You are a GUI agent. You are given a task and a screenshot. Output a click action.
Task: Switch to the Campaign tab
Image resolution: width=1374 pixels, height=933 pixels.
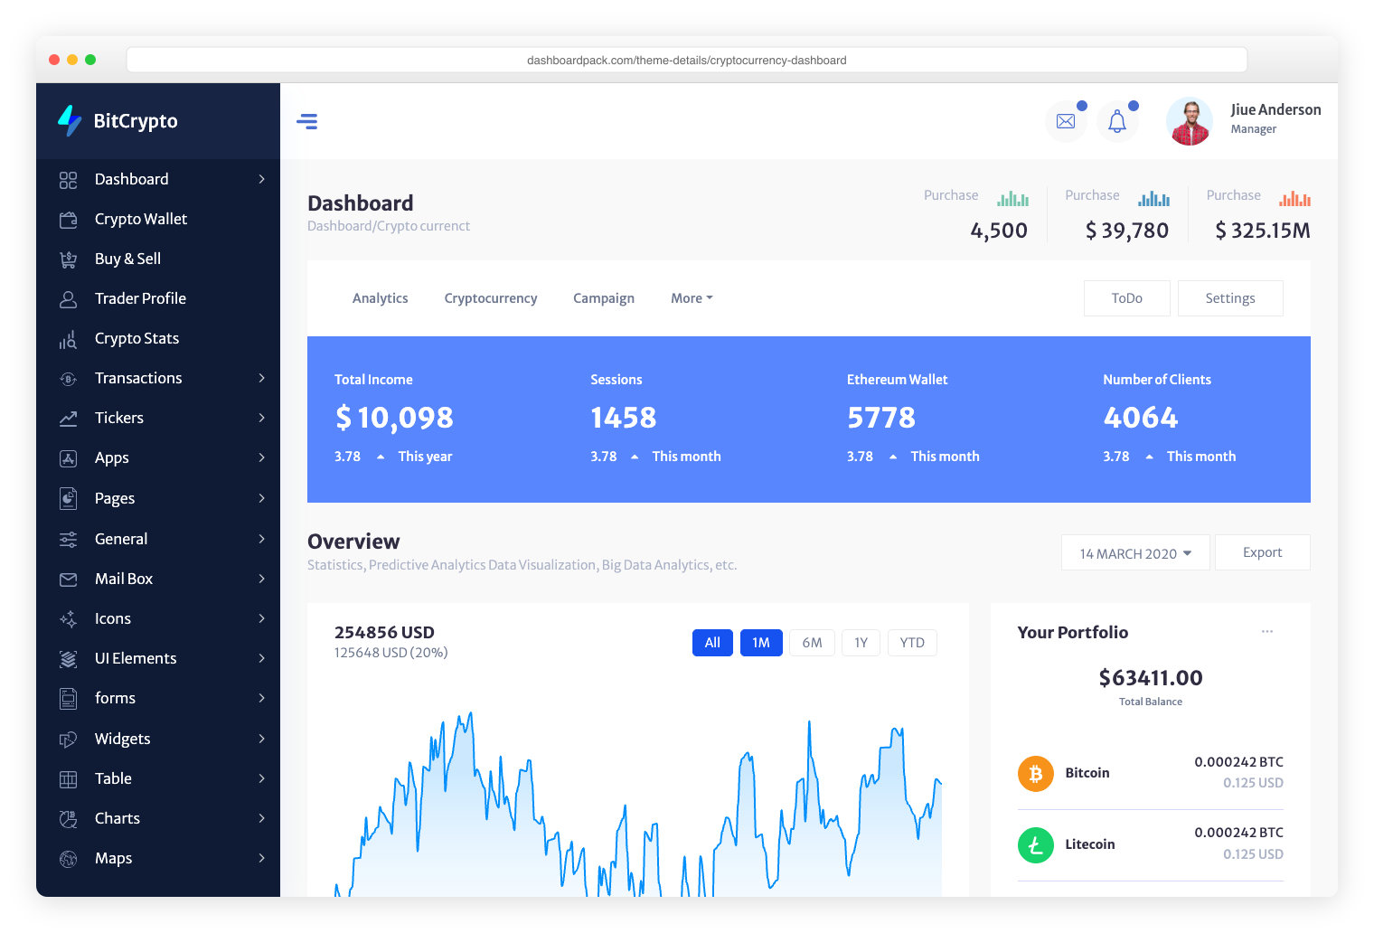coord(604,298)
